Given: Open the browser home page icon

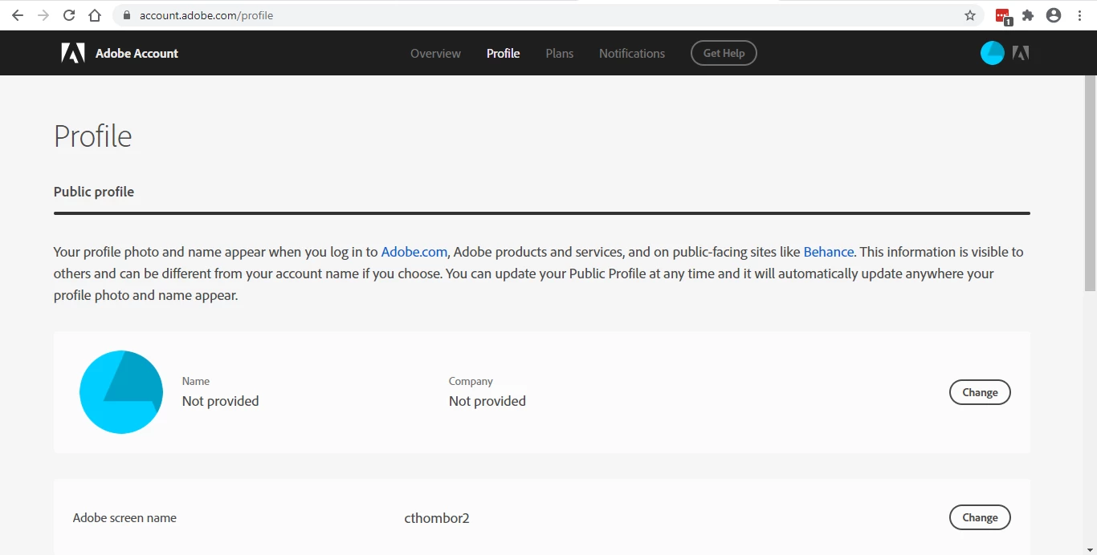Looking at the screenshot, I should click(x=95, y=15).
